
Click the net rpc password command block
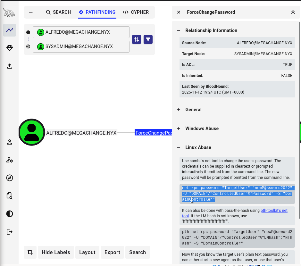[x=237, y=194]
